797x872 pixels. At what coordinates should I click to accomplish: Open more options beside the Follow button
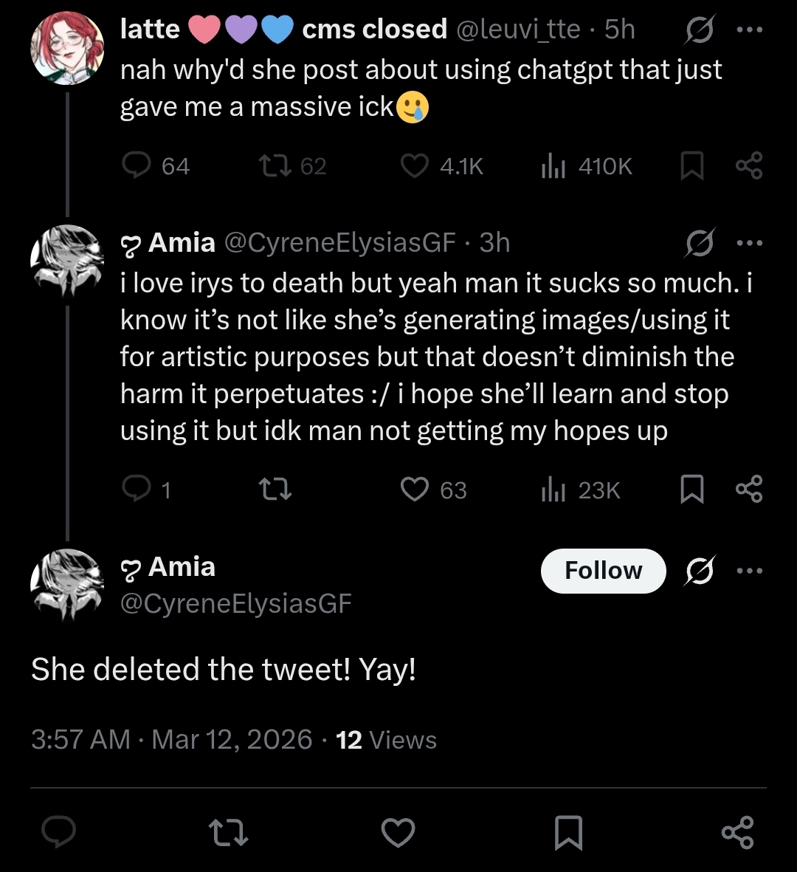tap(749, 571)
